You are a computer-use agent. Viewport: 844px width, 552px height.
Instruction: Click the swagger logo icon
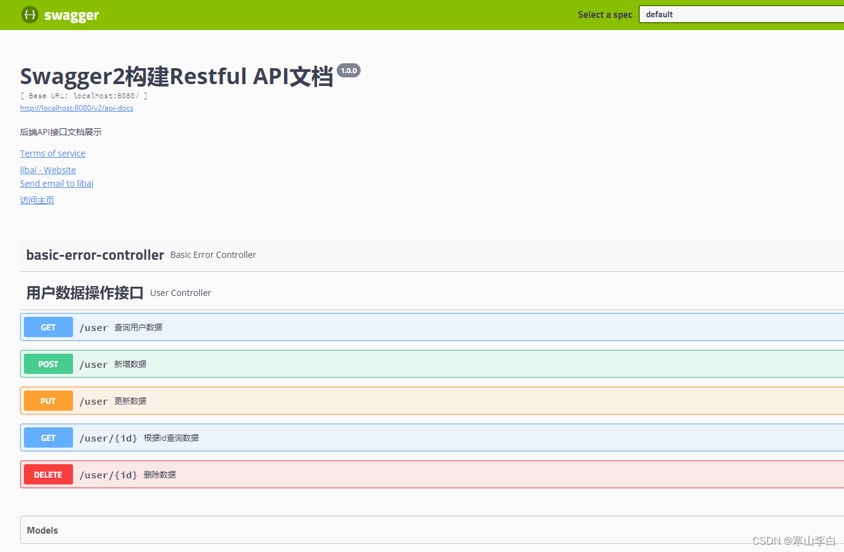(x=29, y=15)
